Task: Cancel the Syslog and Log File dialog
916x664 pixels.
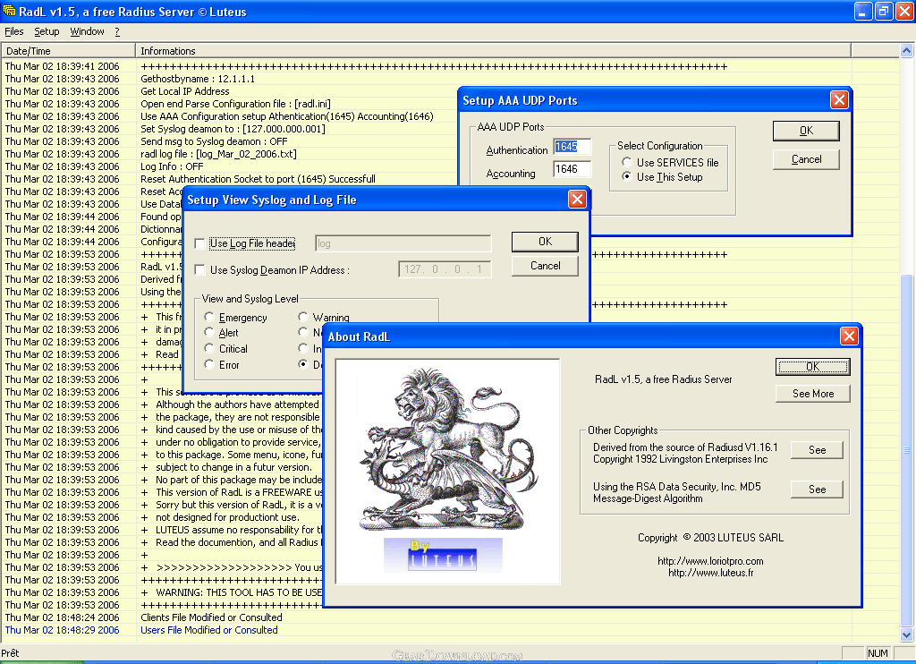Action: [x=545, y=266]
